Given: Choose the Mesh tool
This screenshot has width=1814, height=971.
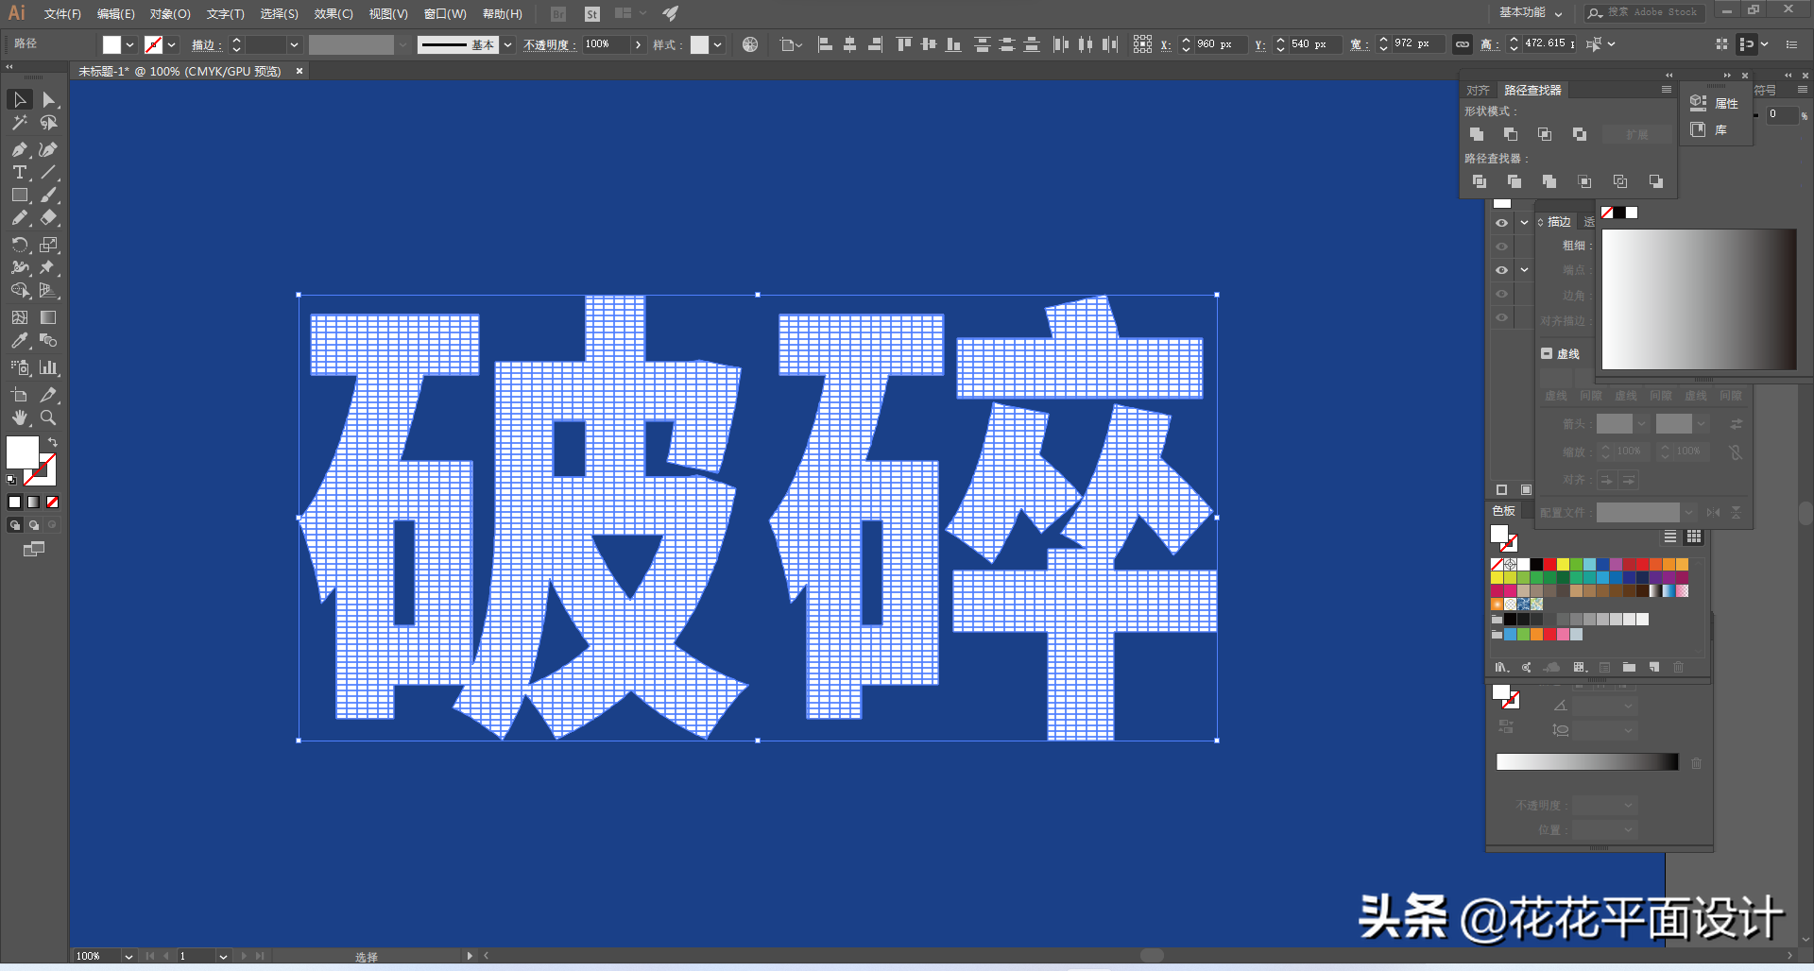Looking at the screenshot, I should 20,317.
